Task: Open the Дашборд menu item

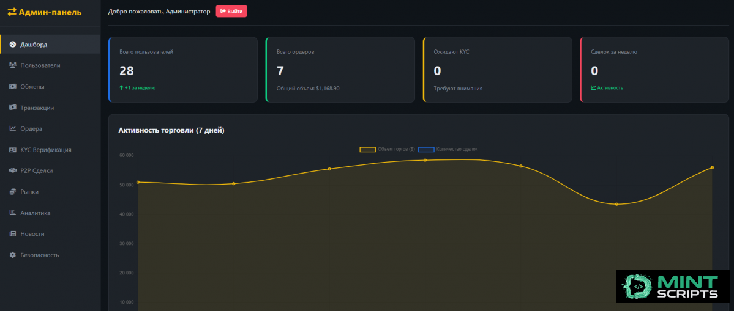Action: click(x=50, y=45)
